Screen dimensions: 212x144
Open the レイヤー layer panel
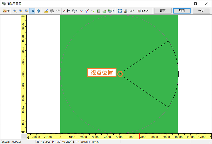143,11
